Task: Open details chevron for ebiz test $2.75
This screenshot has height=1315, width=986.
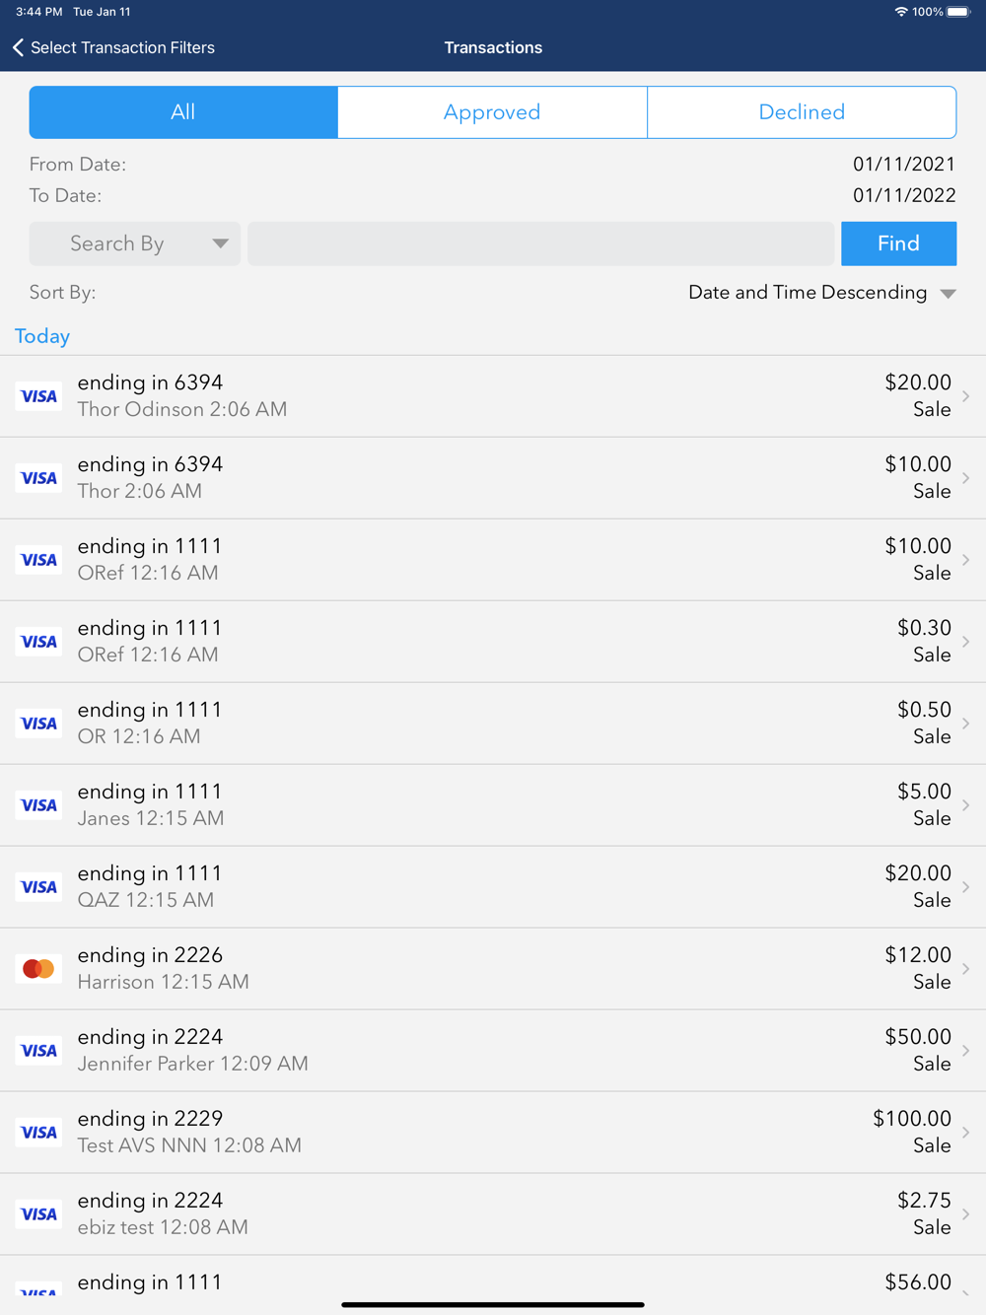Action: 966,1214
